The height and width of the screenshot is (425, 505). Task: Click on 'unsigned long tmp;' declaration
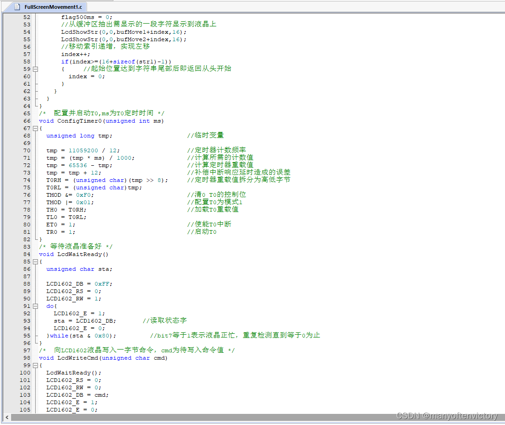point(79,136)
